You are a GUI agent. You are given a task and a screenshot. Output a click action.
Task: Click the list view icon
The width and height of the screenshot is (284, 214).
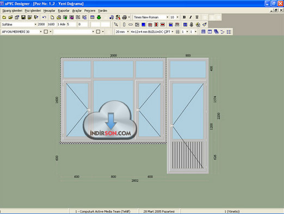point(229,32)
